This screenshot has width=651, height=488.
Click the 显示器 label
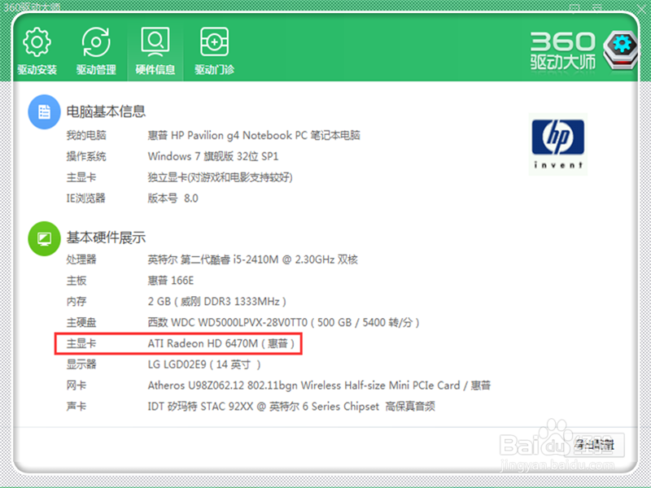coord(81,364)
